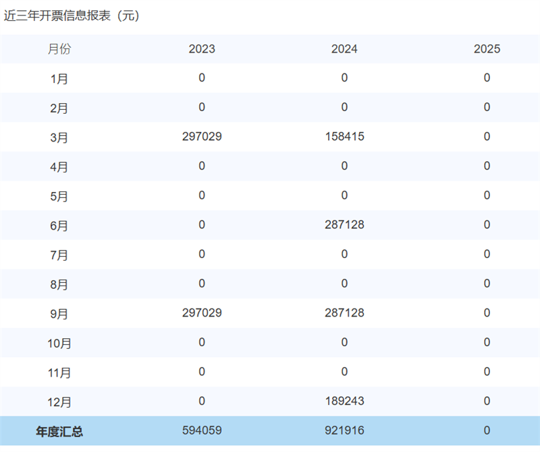The height and width of the screenshot is (452, 540).
Task: Click the value 158415 in March 2024
Action: point(344,137)
